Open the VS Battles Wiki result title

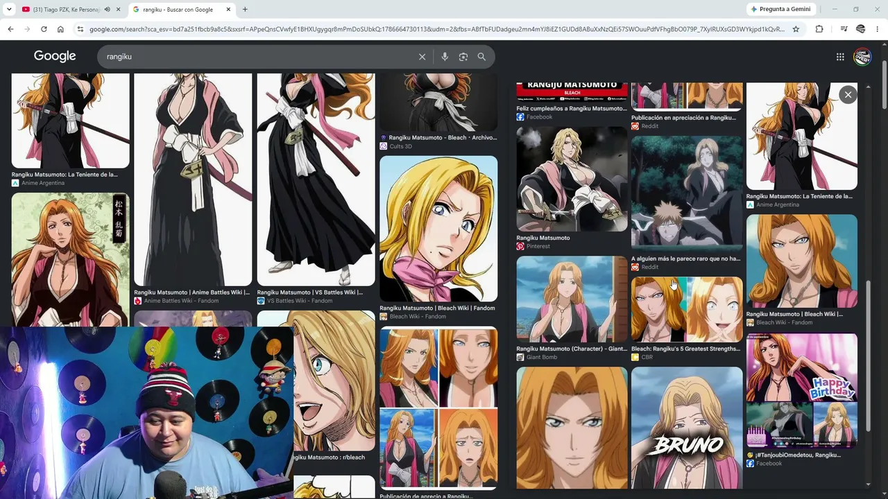[x=310, y=292]
